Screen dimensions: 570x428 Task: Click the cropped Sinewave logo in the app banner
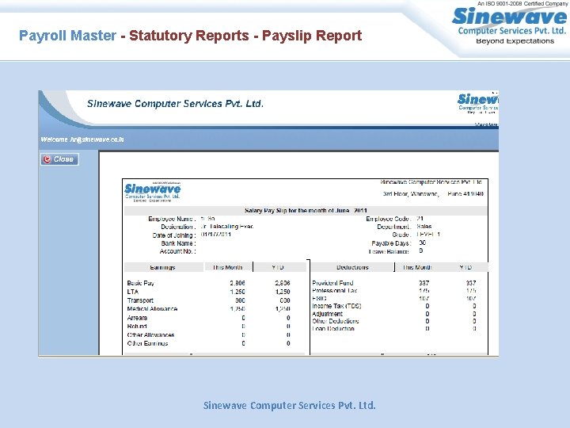coord(477,103)
